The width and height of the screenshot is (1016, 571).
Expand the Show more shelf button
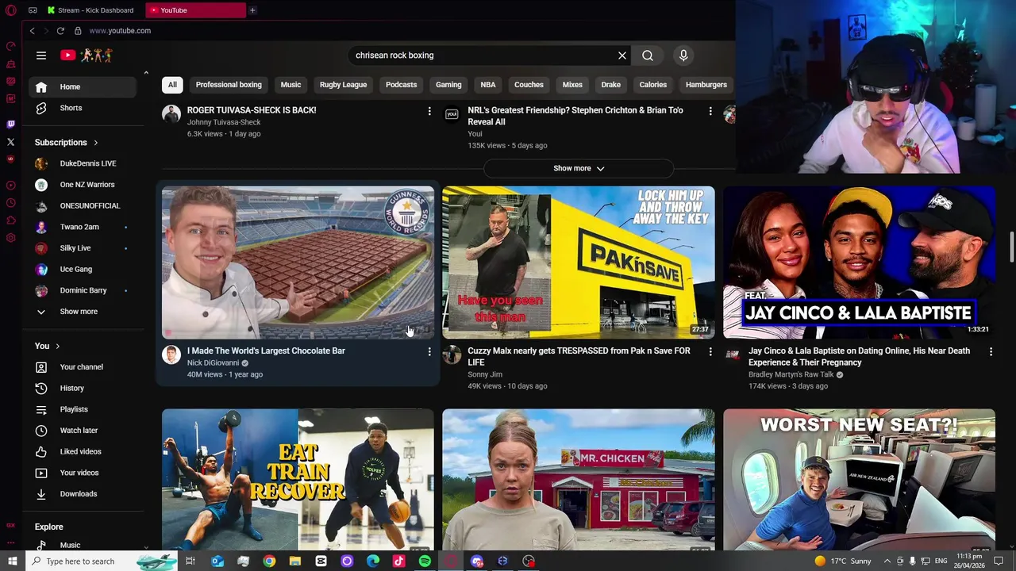click(x=579, y=168)
